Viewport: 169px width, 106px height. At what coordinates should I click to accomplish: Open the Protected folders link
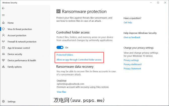[65, 55]
